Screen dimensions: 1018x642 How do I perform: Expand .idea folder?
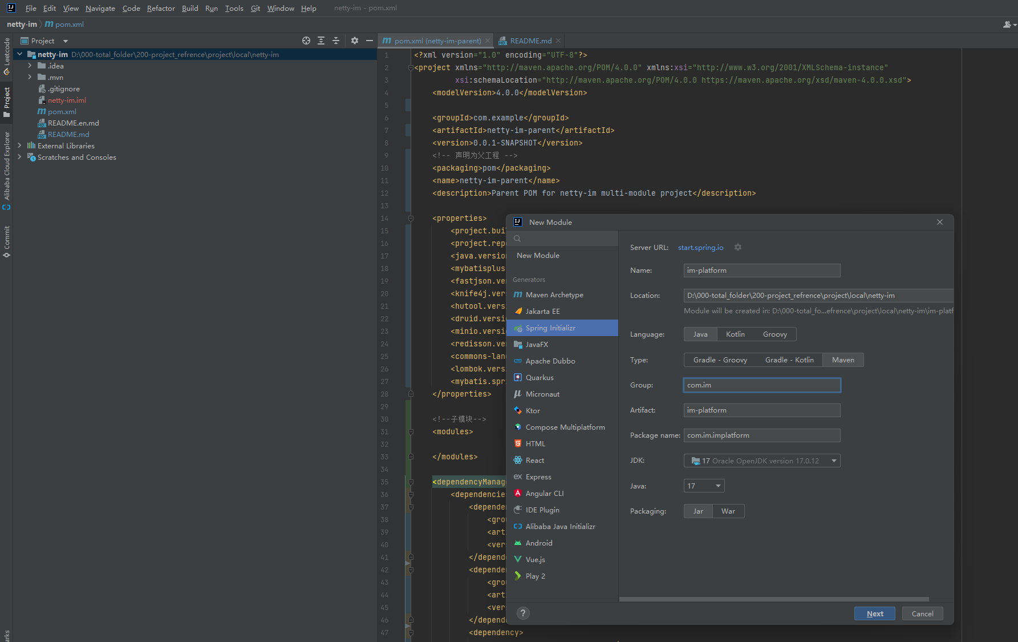tap(30, 66)
